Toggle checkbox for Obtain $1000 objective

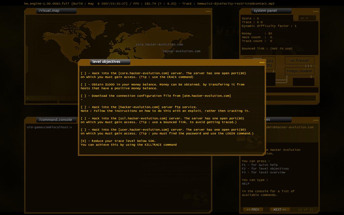(83, 84)
